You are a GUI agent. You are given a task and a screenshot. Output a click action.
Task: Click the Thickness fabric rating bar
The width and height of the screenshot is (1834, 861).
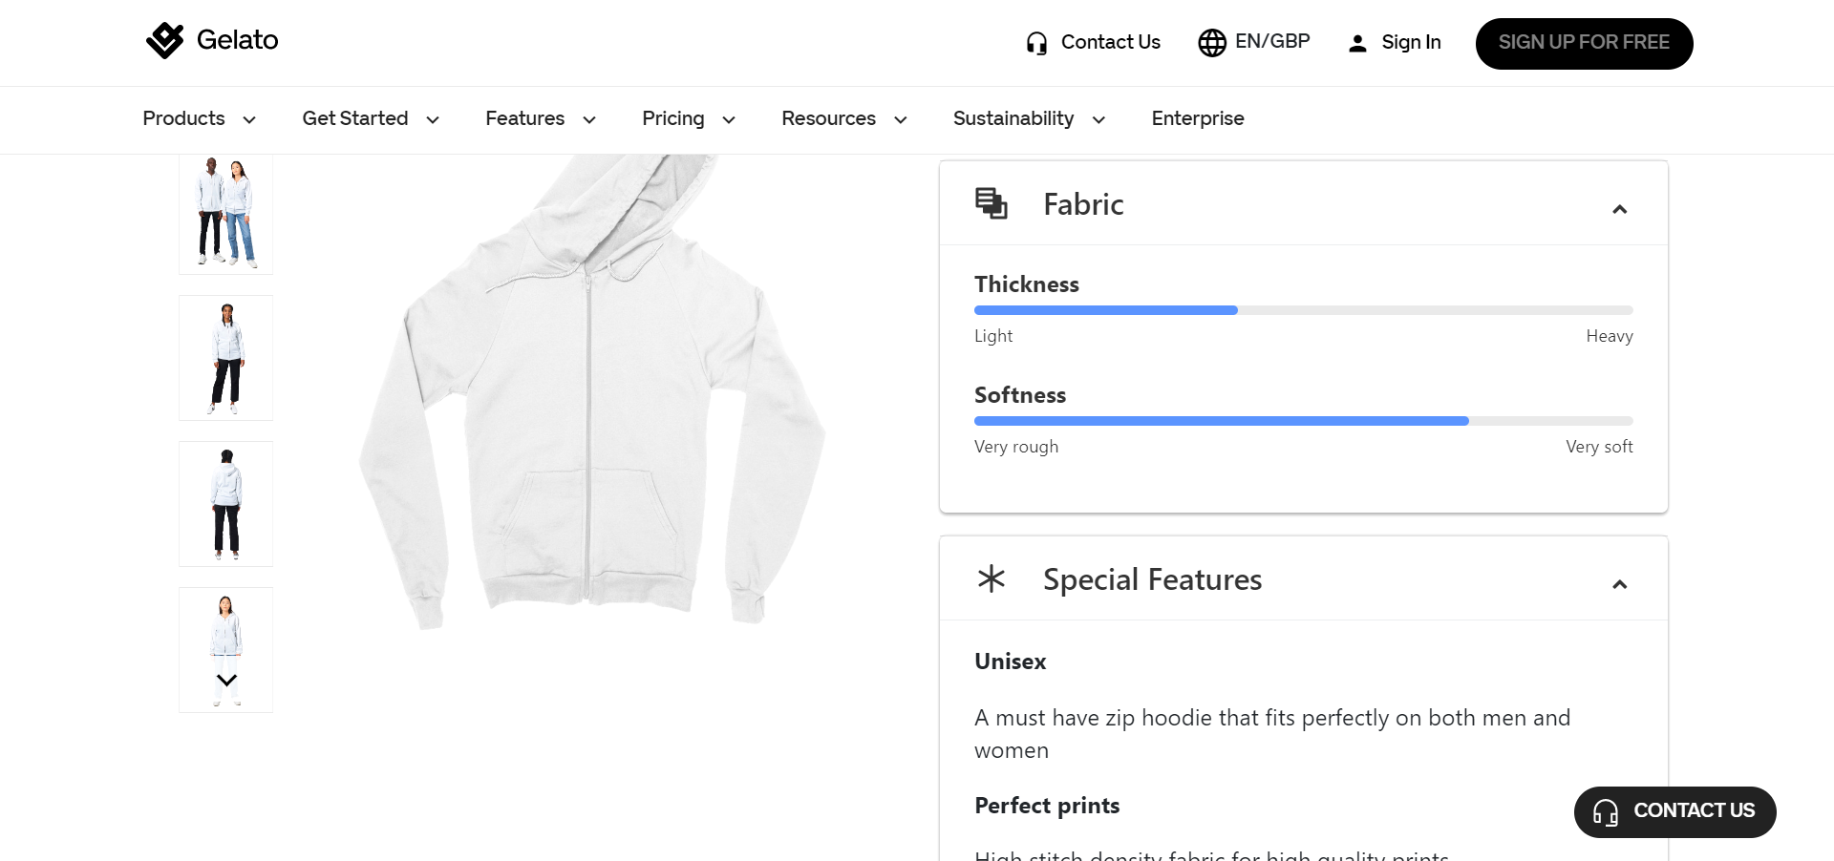tap(1303, 310)
